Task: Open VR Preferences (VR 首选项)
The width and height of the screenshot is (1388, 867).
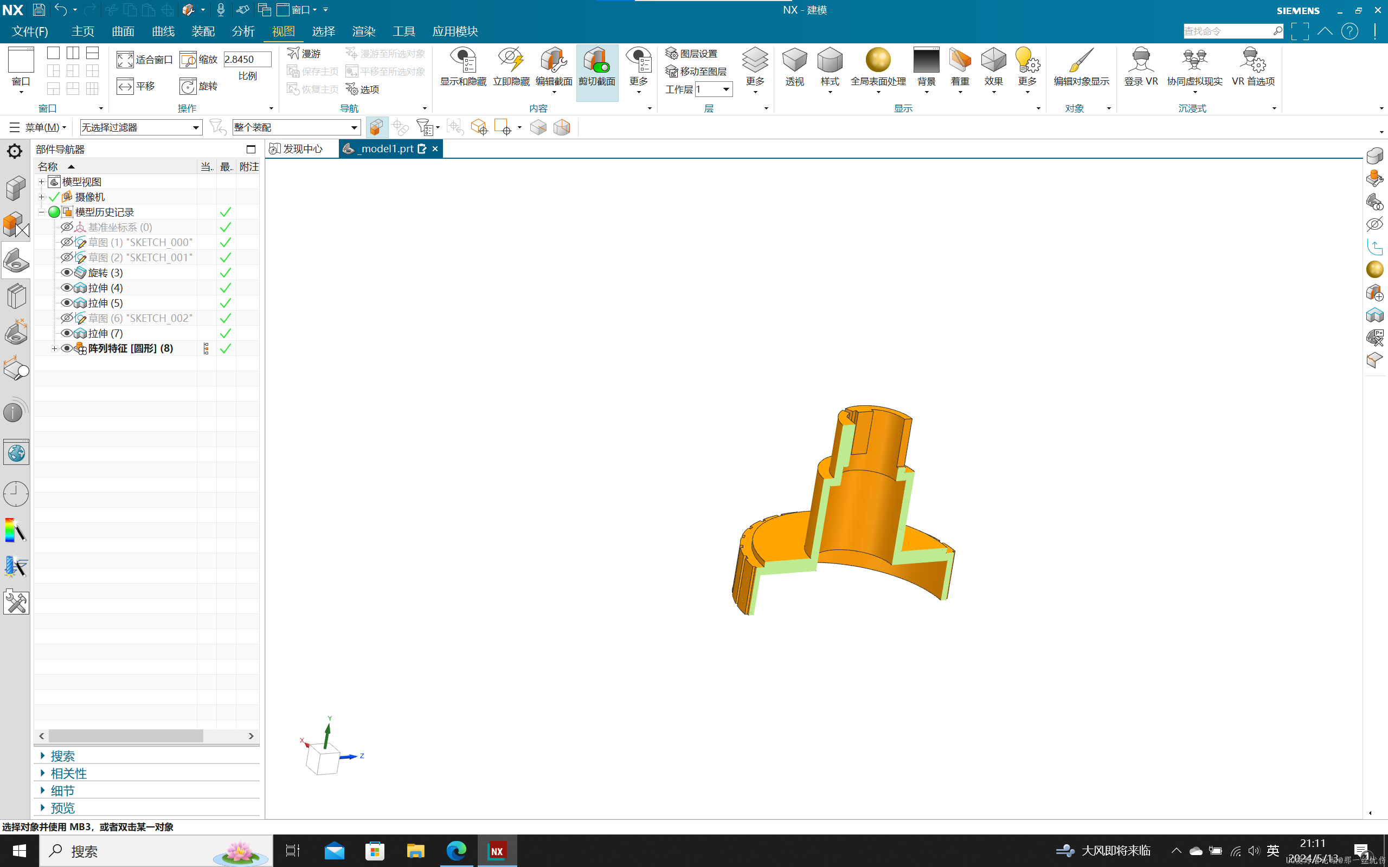Action: click(1252, 67)
